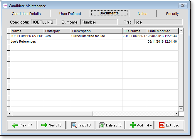Click the green Next arrow icon
Image resolution: width=195 pixels, height=140 pixels.
tap(44, 125)
